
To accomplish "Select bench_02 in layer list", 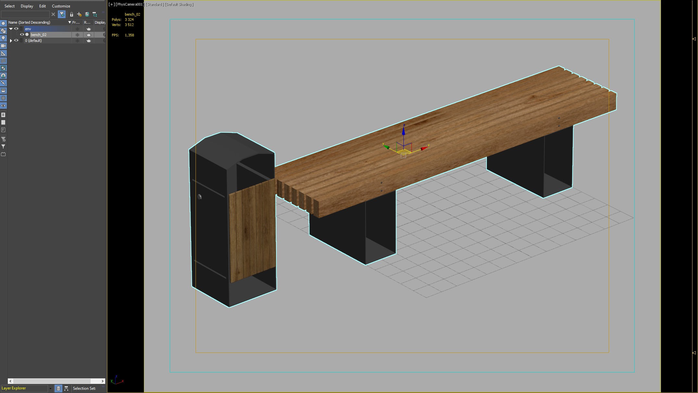I will pyautogui.click(x=51, y=35).
